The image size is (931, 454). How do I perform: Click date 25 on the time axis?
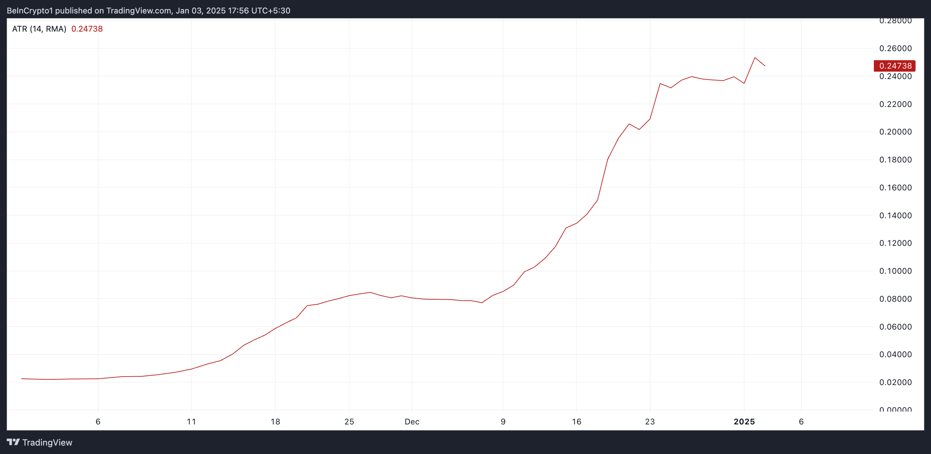(x=349, y=421)
